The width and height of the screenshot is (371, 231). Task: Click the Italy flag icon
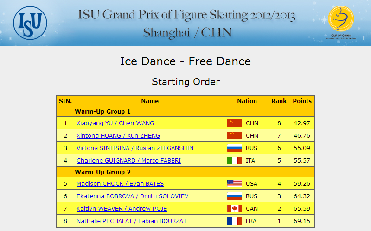(x=235, y=160)
